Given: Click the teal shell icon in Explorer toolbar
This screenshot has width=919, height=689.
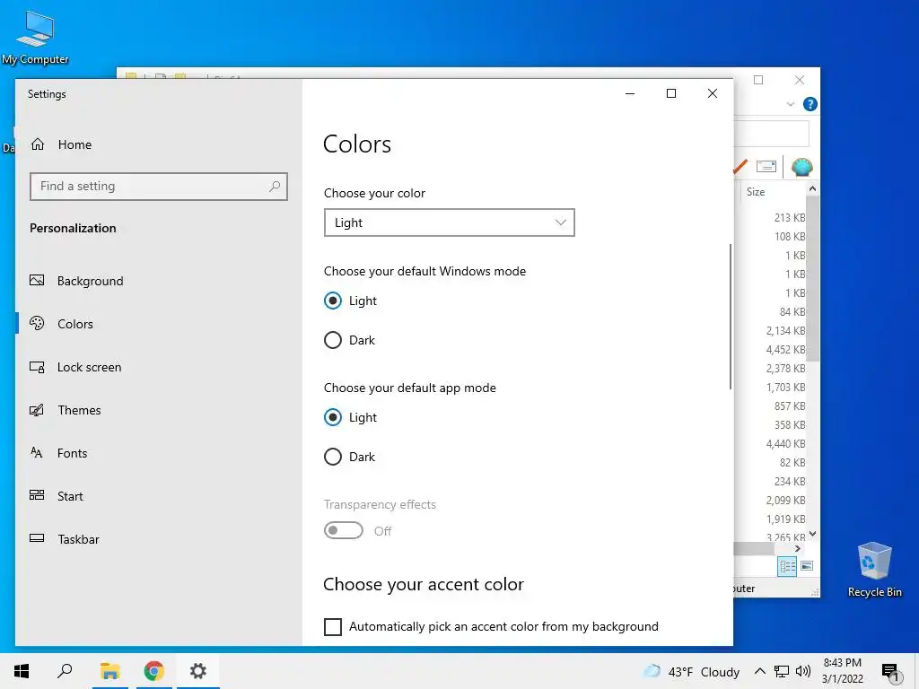Looking at the screenshot, I should [801, 167].
